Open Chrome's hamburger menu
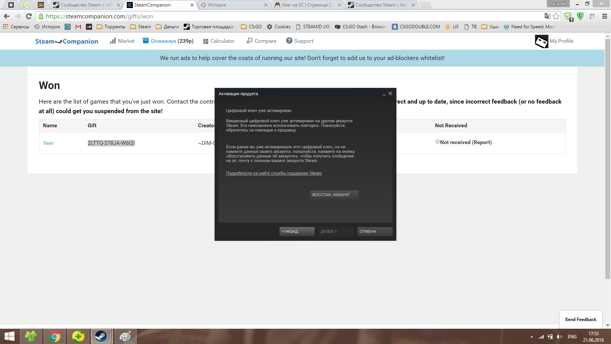 pos(605,16)
